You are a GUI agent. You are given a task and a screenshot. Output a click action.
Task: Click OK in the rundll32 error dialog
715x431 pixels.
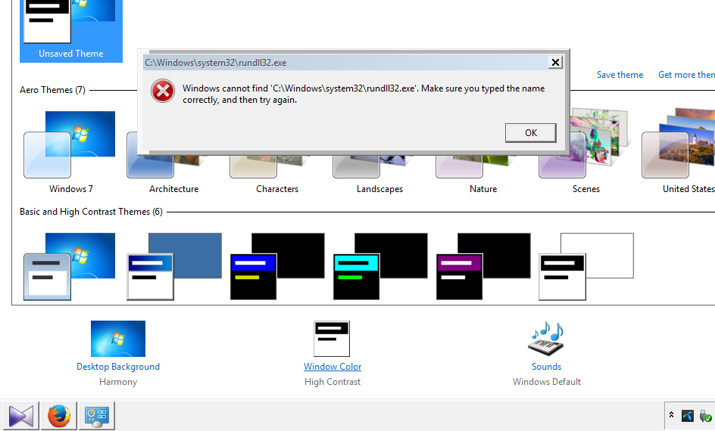click(530, 133)
